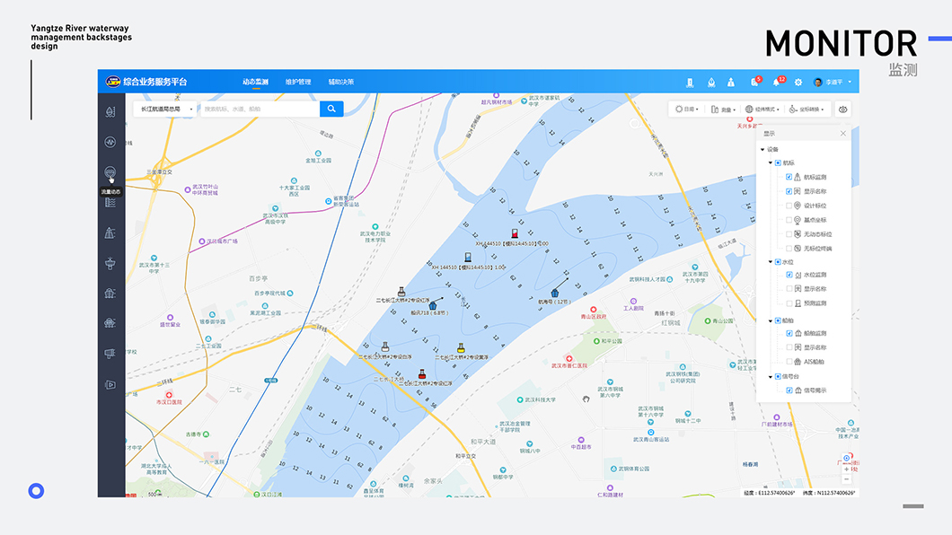952x535 pixels.
Task: Check 显示名称 under the 船舶 group
Action: [x=789, y=347]
